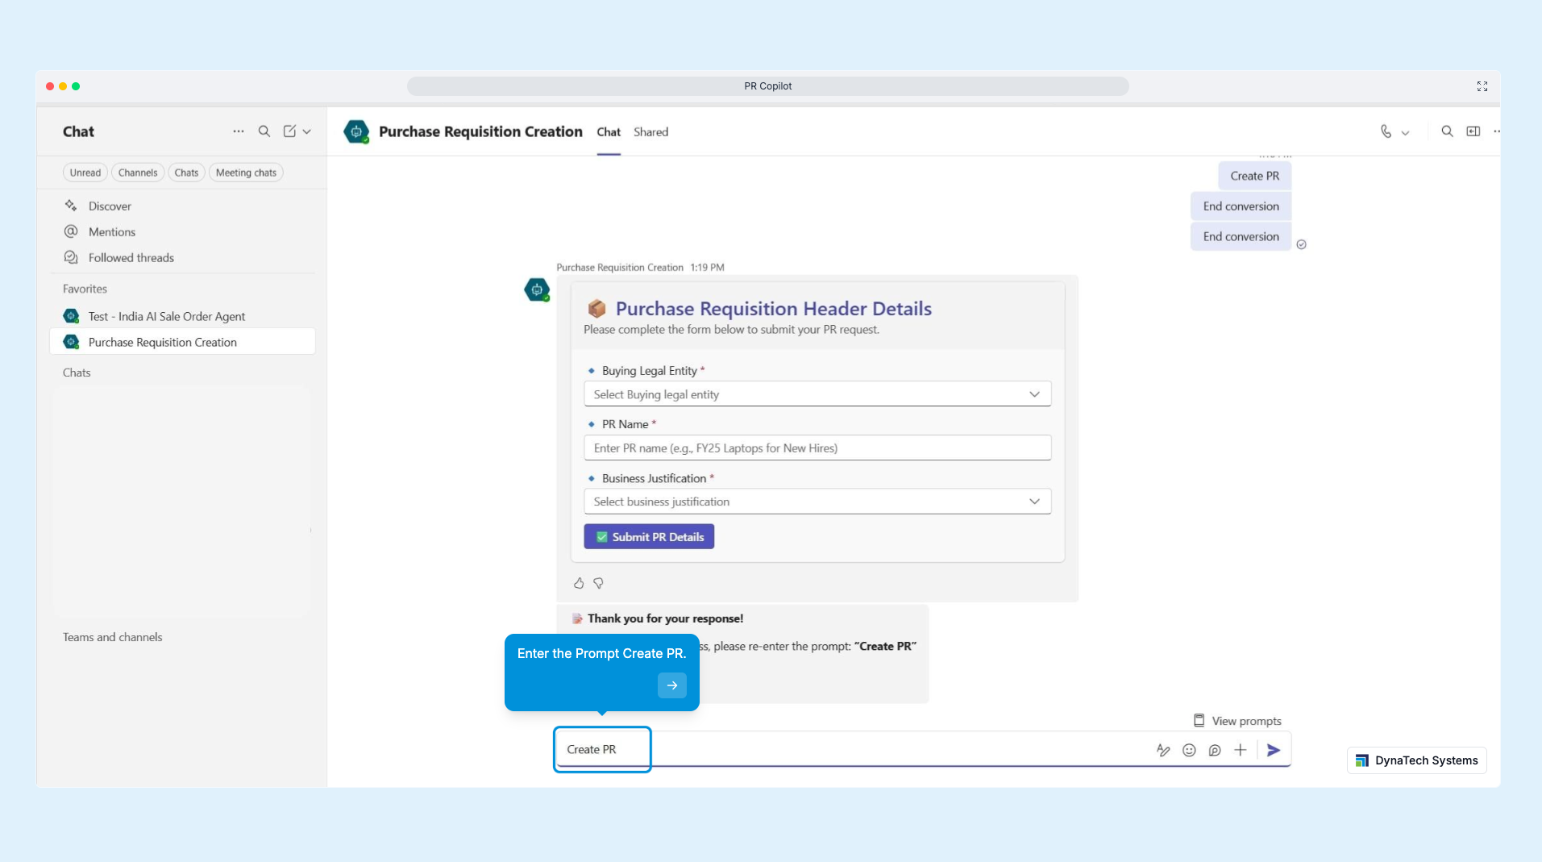Open the Business Justification dropdown
This screenshot has height=862, width=1542.
817,502
